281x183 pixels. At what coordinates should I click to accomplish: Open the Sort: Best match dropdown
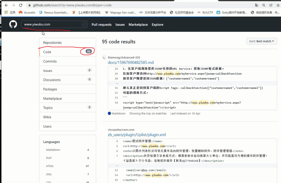click(262, 41)
